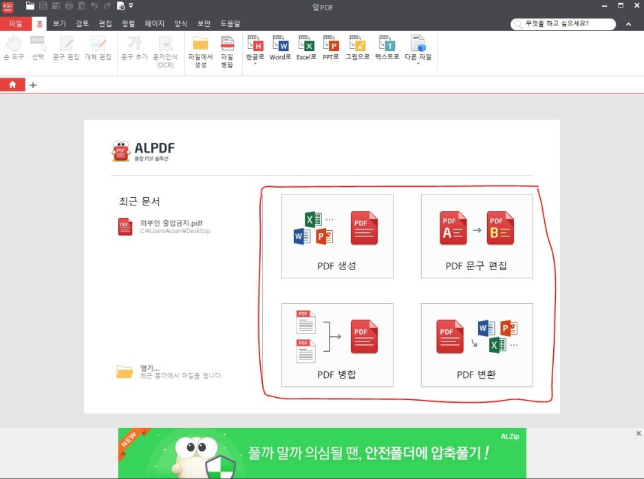Open recent file 외부인 출입금지.pdf

[164, 226]
